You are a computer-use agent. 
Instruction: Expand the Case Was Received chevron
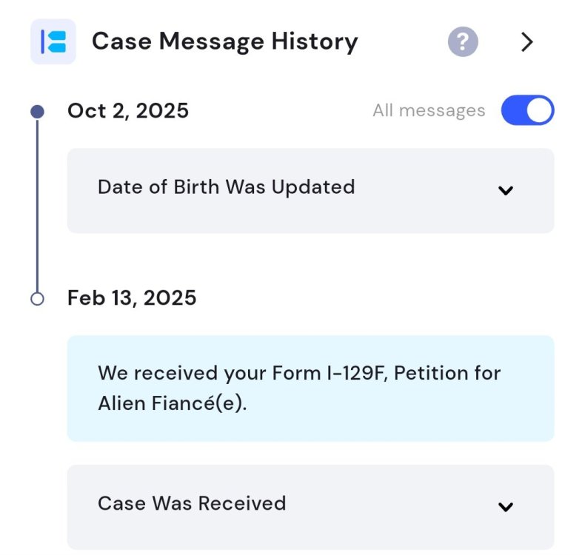click(506, 507)
